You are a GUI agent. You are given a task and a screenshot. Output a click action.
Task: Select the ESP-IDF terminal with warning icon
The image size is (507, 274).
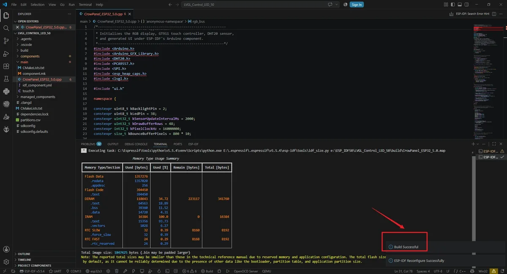[491, 151]
